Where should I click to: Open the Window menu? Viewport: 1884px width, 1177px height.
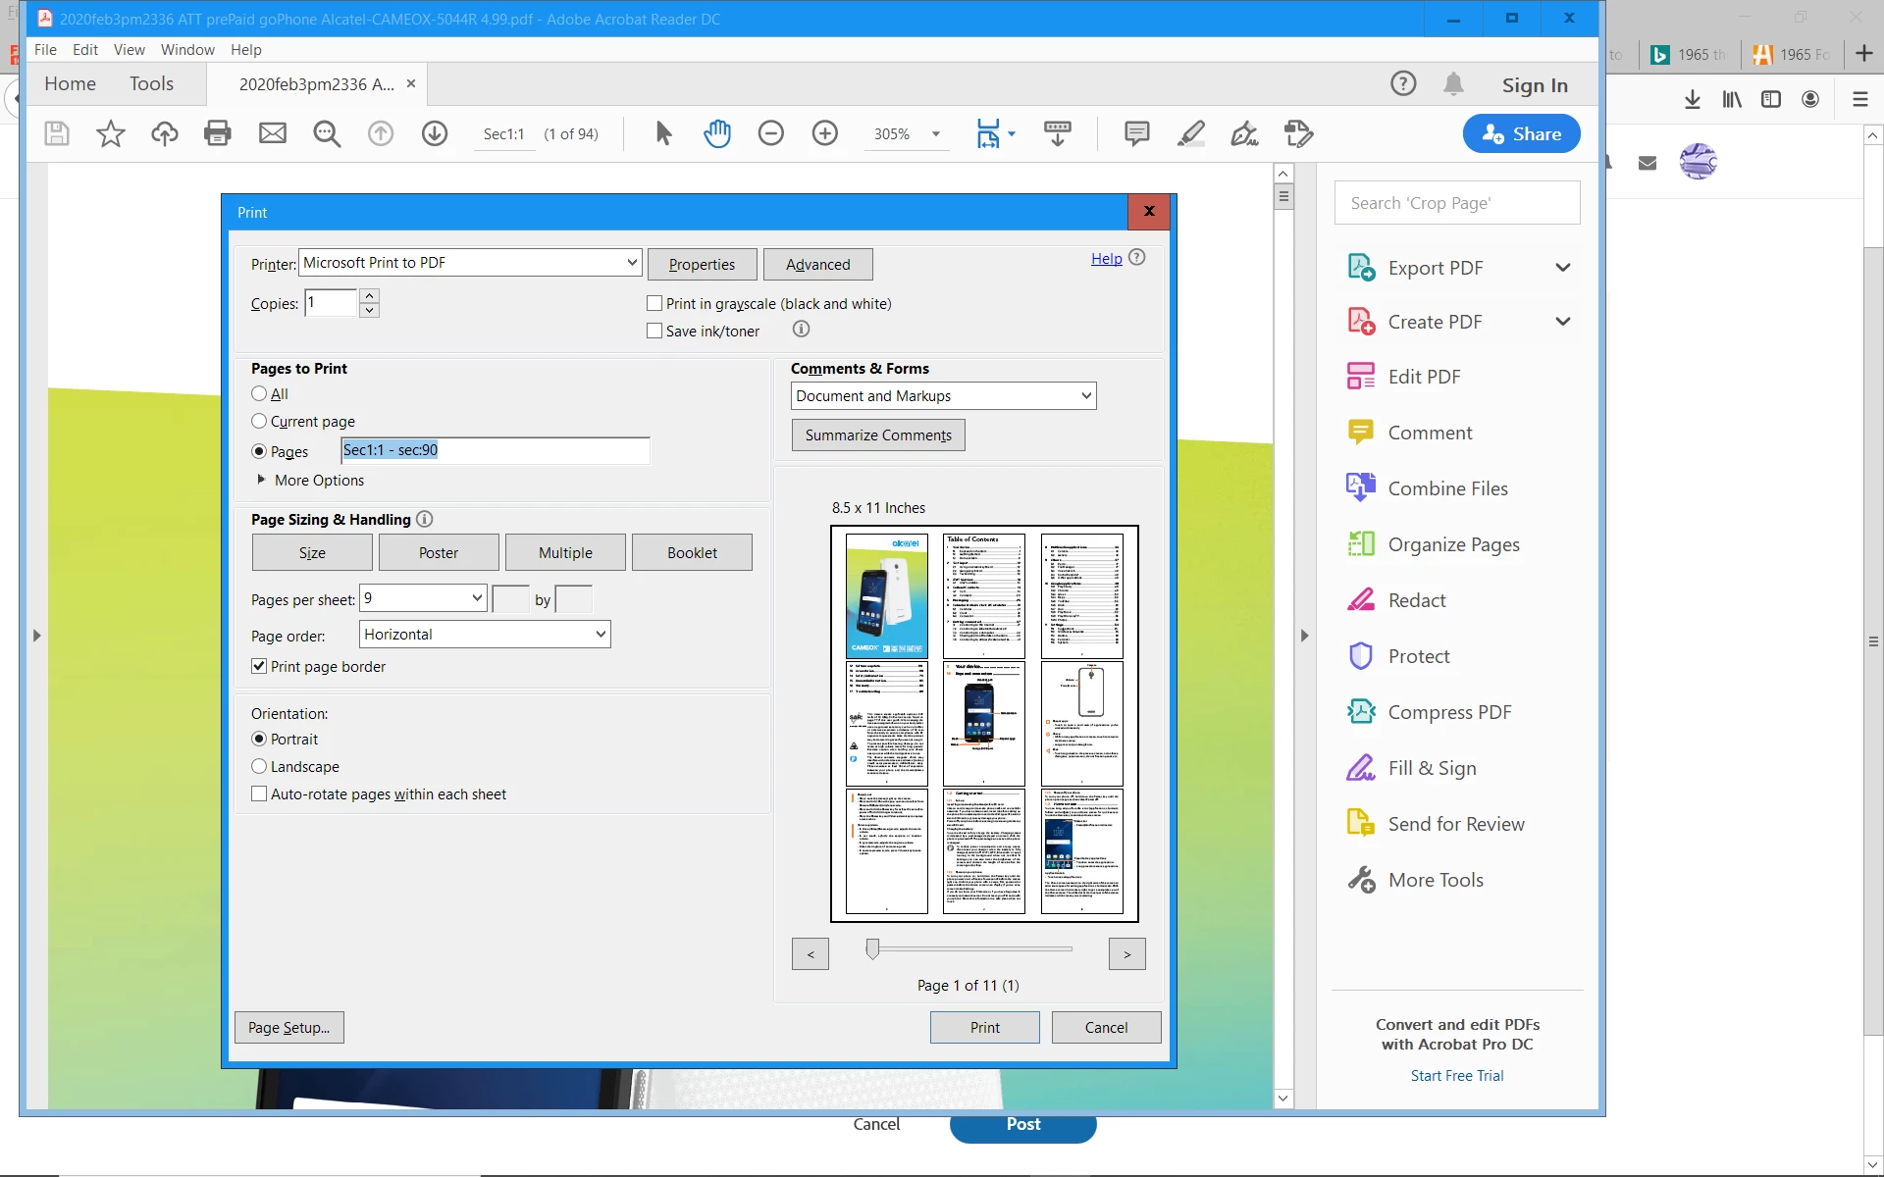tap(186, 50)
